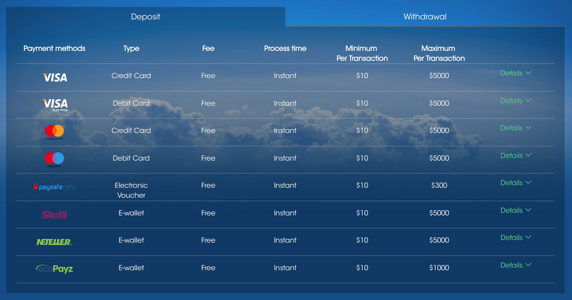Click Instant process time in Maestro row
Screen dimensions: 572x300
[285, 158]
